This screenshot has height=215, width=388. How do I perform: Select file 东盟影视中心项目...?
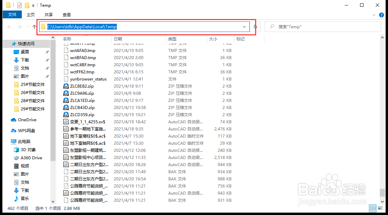click(88, 158)
